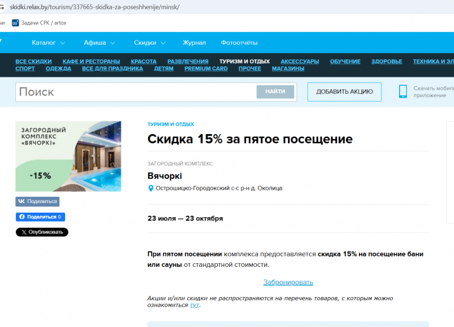Select МАГАЗИНЫ category
Image resolution: width=454 pixels, height=327 pixels.
tap(288, 68)
